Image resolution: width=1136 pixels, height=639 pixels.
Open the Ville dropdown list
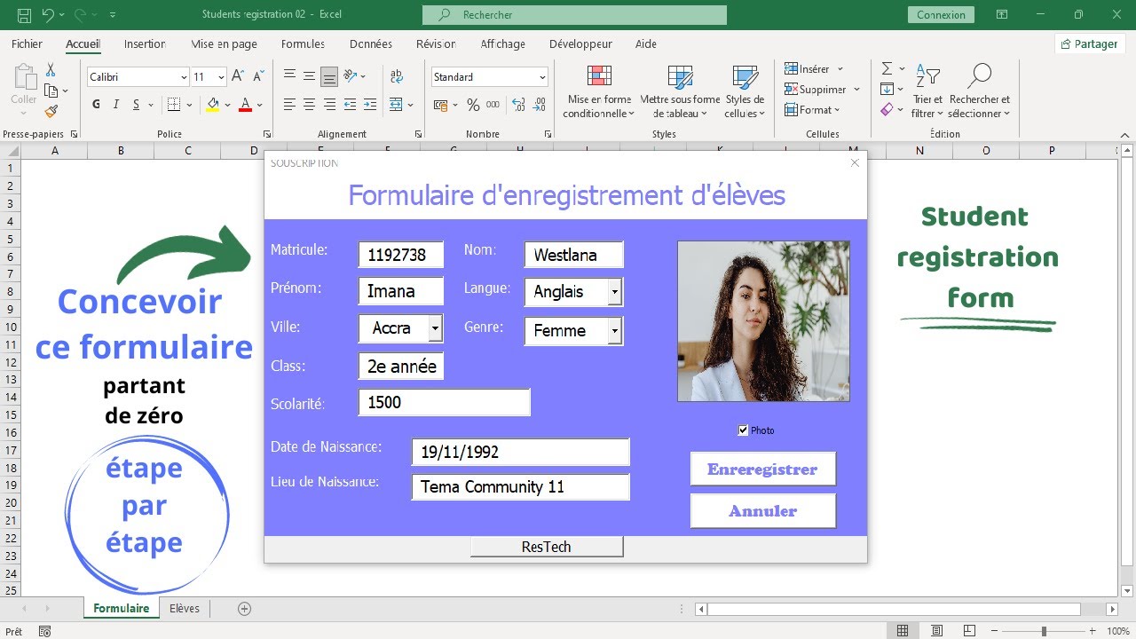point(434,328)
